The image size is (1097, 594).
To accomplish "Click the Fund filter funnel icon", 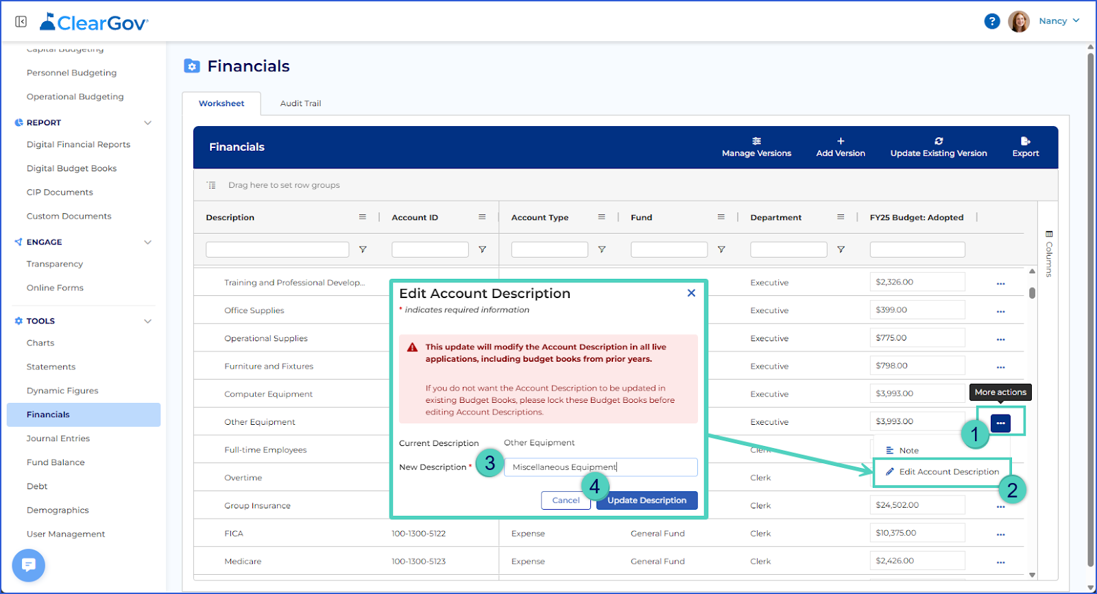I will (721, 249).
